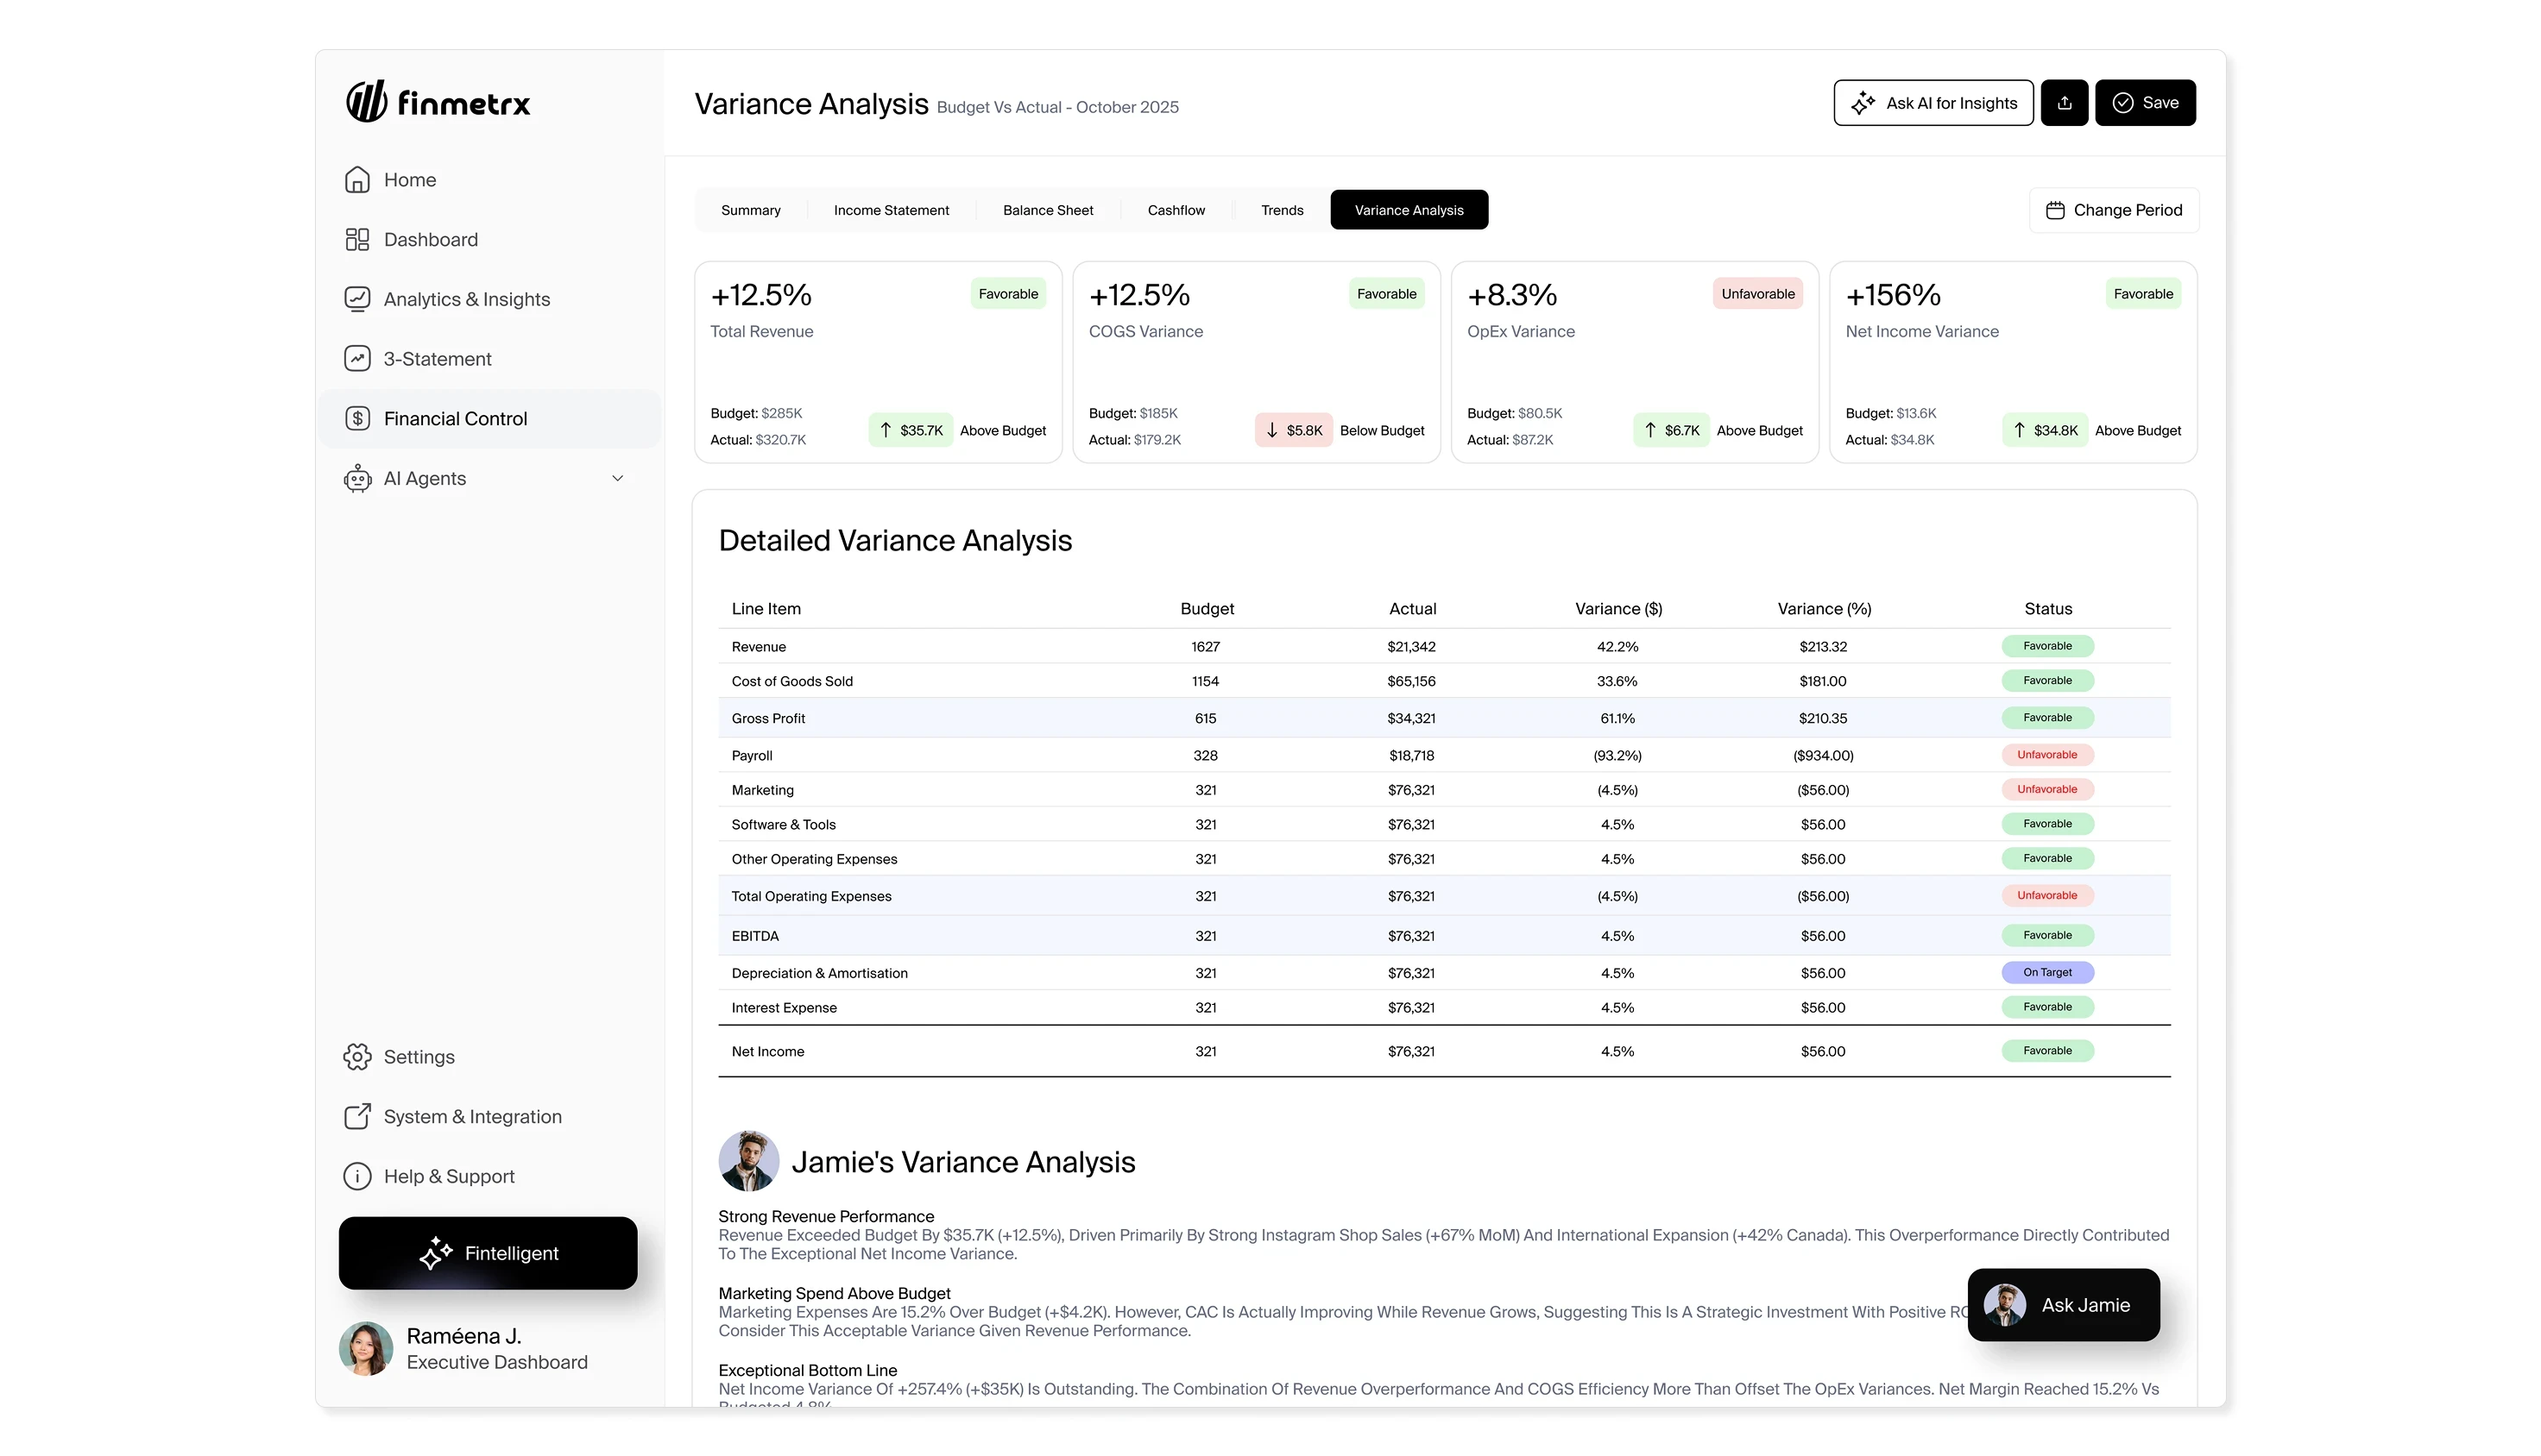Click the Fintelligent button
2541x1456 pixels.
click(487, 1253)
